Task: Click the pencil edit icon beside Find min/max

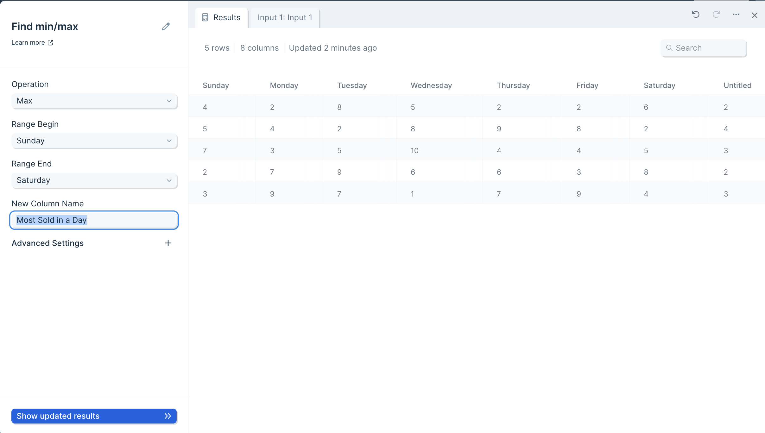Action: 166,26
